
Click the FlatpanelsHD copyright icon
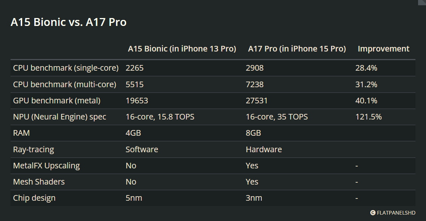pyautogui.click(x=373, y=213)
